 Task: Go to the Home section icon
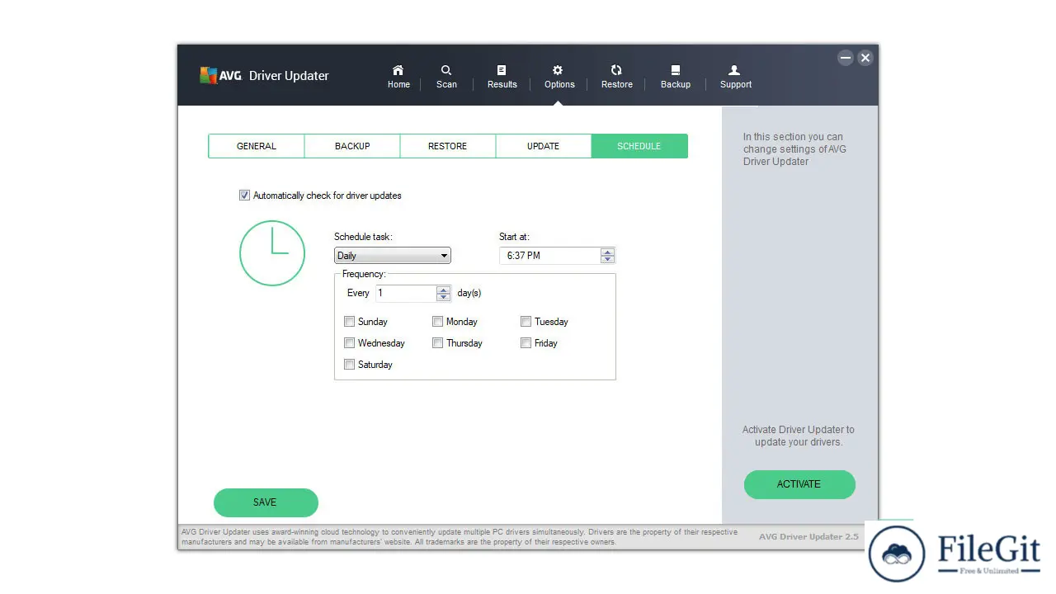tap(398, 70)
